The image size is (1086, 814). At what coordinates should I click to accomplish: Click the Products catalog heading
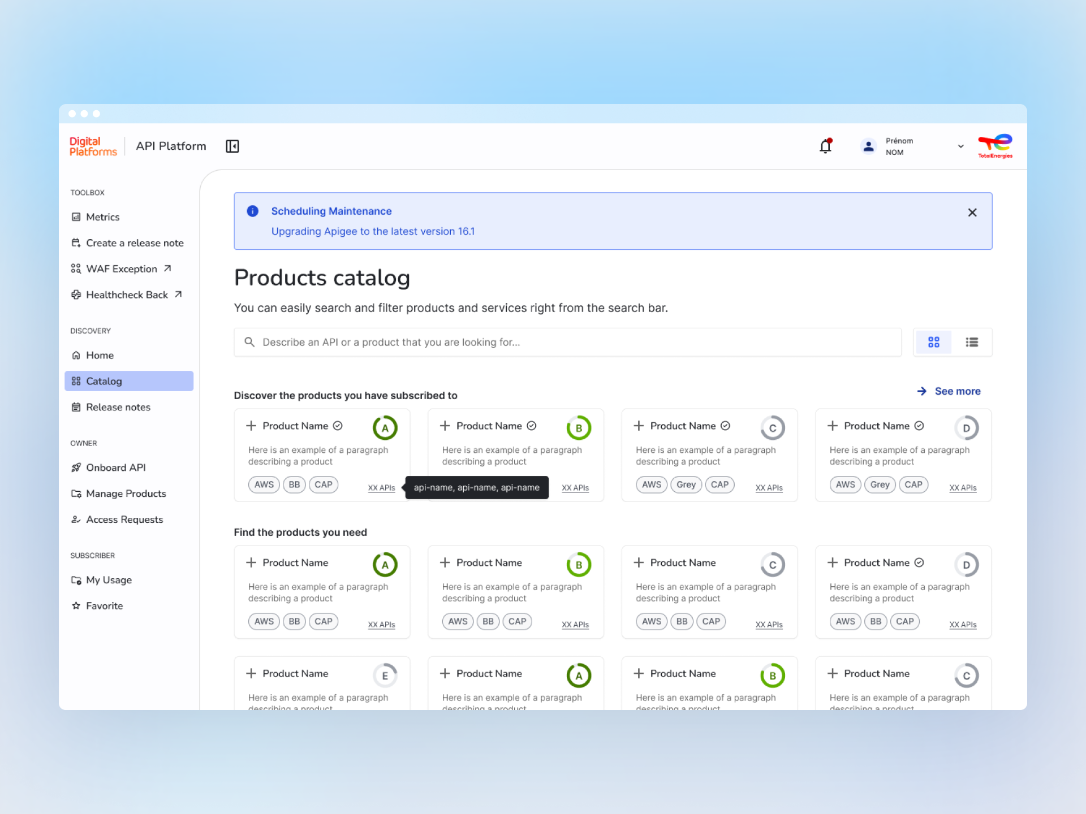322,278
